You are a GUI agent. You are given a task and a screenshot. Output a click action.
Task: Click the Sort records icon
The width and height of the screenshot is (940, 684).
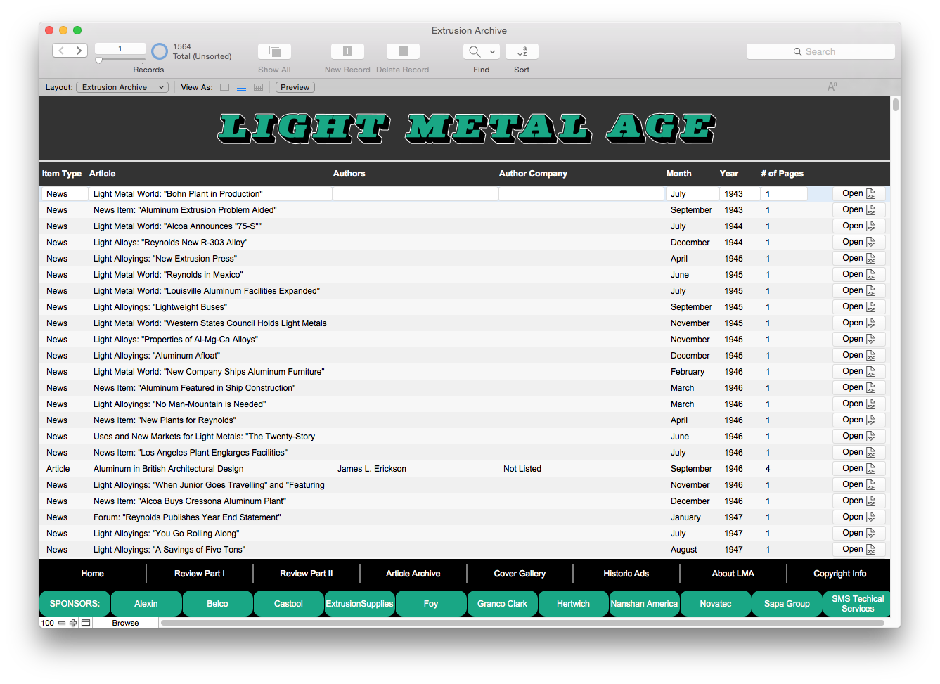(522, 51)
